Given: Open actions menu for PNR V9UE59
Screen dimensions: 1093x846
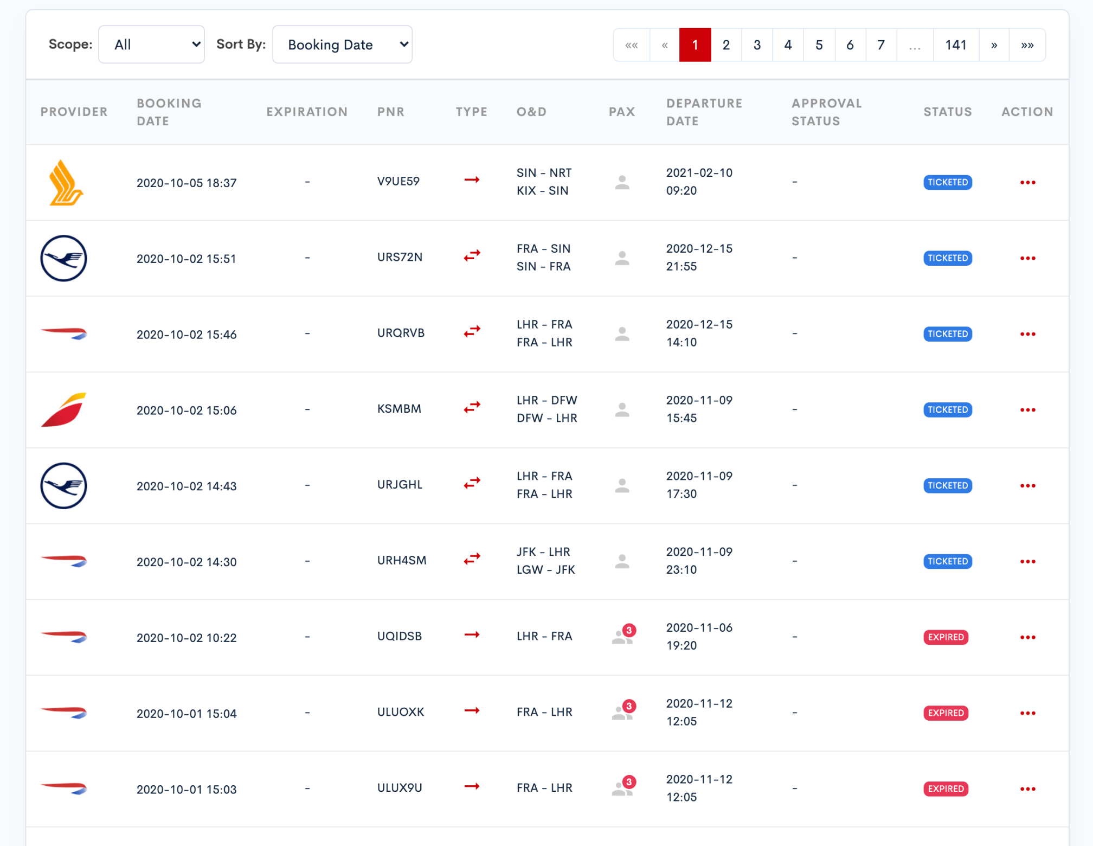Looking at the screenshot, I should [x=1027, y=182].
